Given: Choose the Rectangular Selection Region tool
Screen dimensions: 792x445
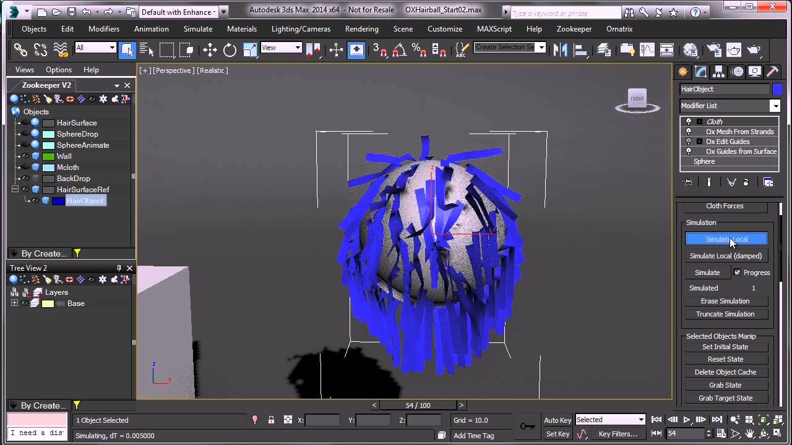Looking at the screenshot, I should point(166,49).
